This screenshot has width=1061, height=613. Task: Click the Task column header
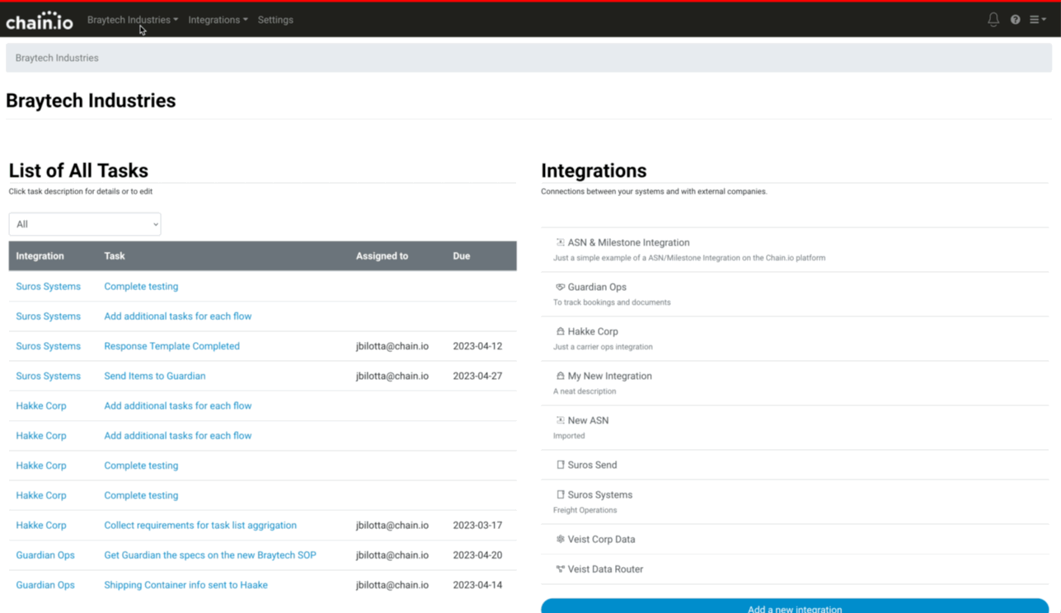click(x=115, y=256)
